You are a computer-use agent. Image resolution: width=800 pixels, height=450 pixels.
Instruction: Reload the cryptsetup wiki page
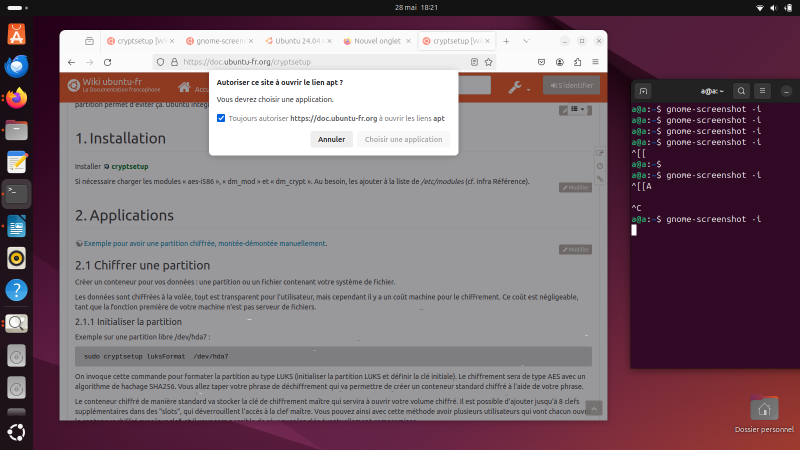pyautogui.click(x=107, y=62)
